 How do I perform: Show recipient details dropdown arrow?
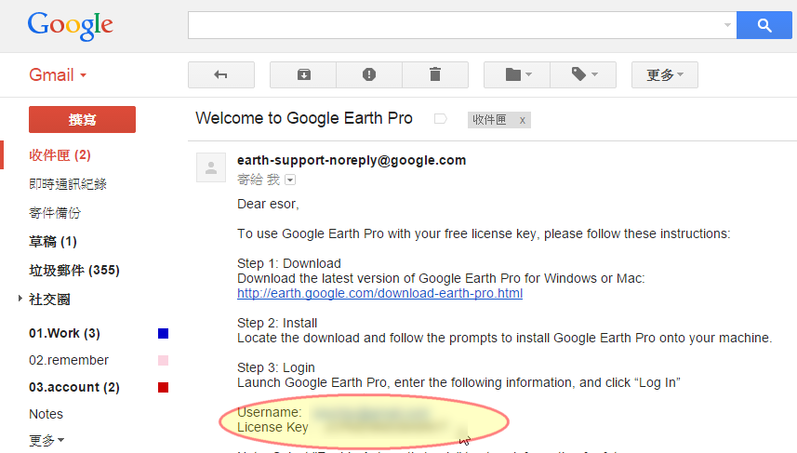[x=289, y=180]
